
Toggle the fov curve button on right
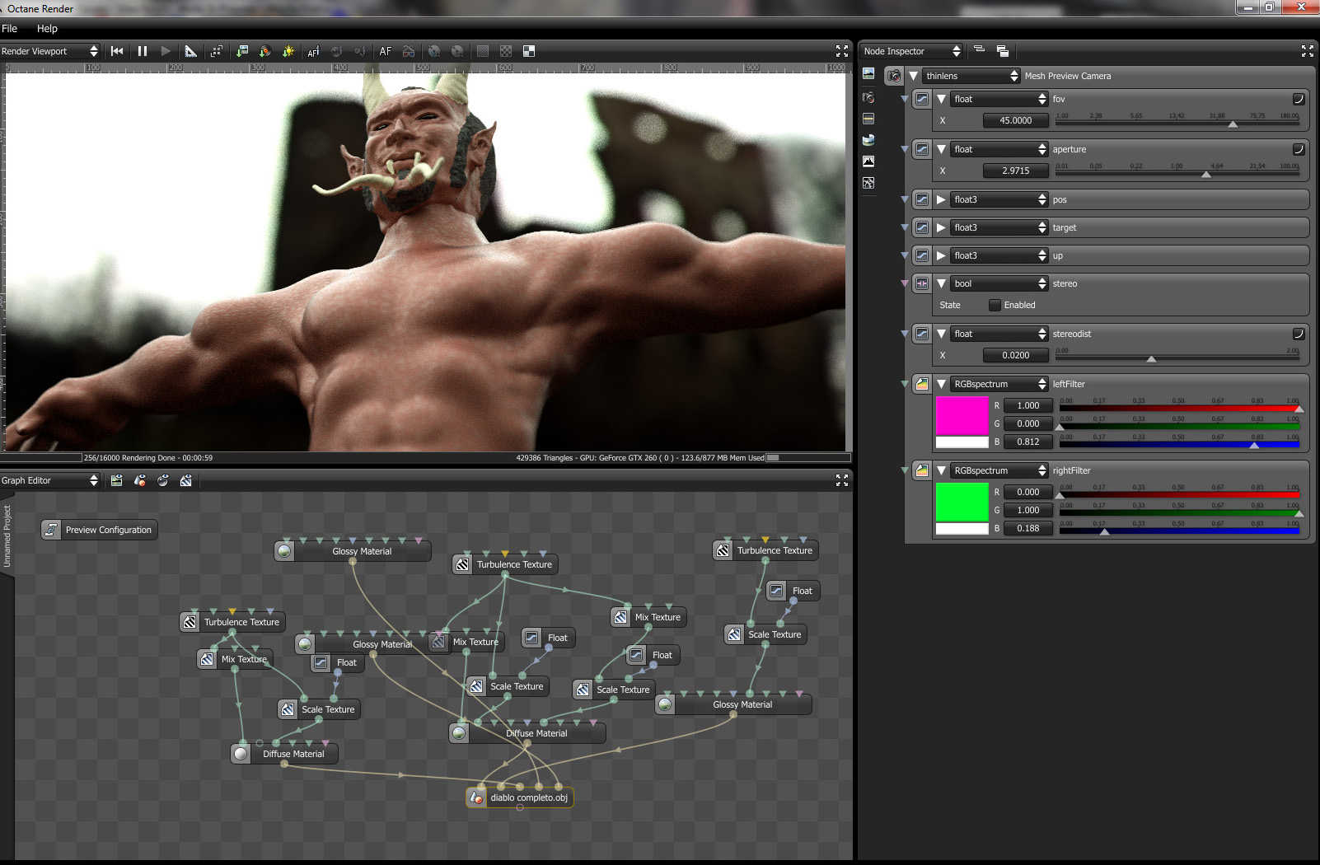[x=1299, y=99]
